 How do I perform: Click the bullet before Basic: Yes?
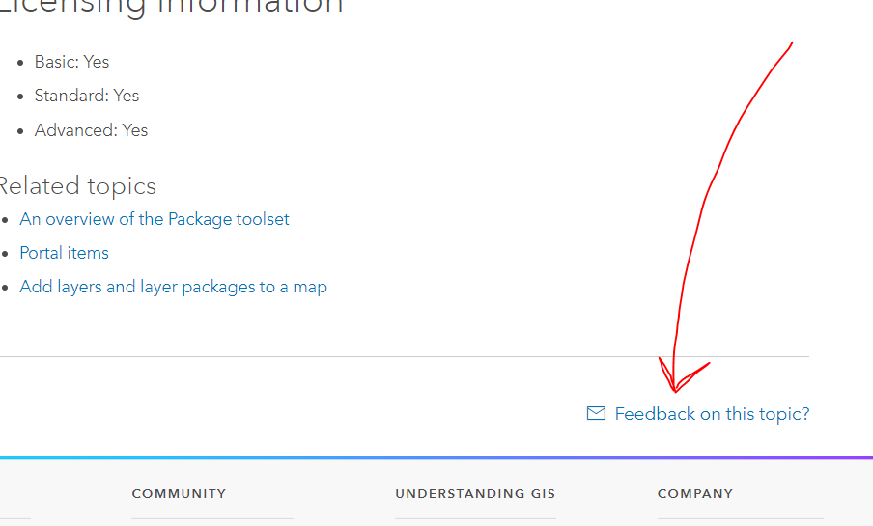[21, 63]
